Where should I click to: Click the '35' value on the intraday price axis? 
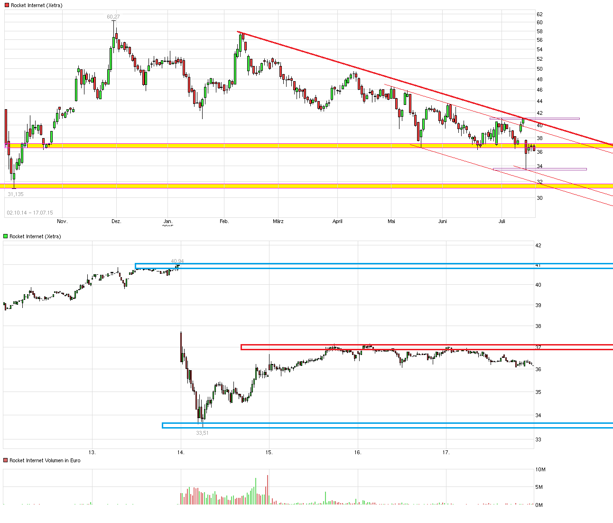click(x=538, y=392)
